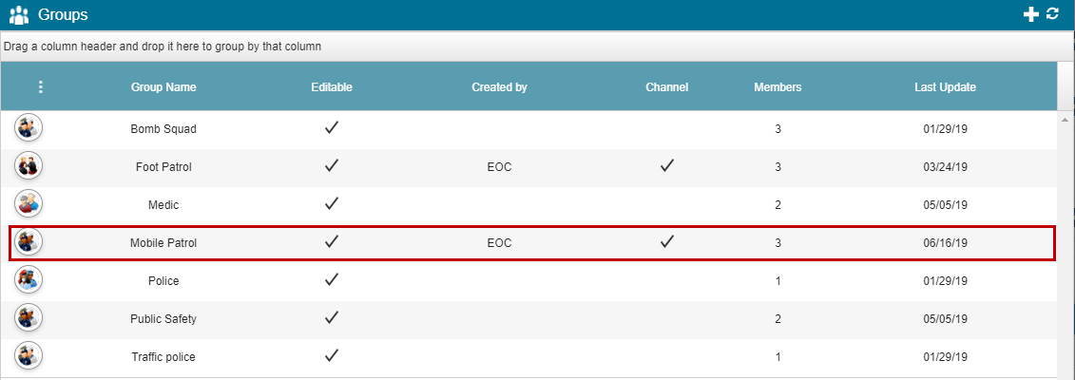Toggle Editable checkmark for Mobile Patrol

pyautogui.click(x=332, y=241)
